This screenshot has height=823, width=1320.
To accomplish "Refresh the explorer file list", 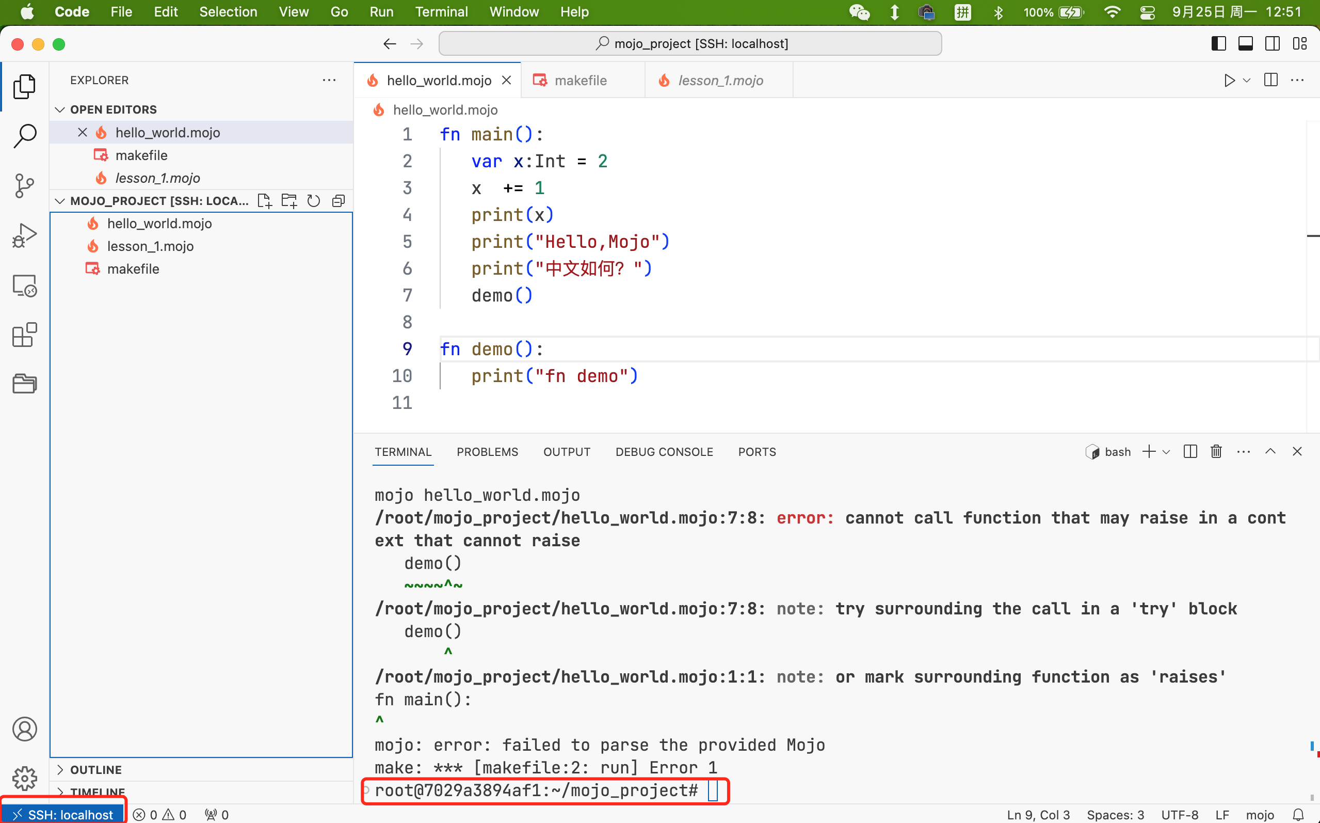I will 313,201.
